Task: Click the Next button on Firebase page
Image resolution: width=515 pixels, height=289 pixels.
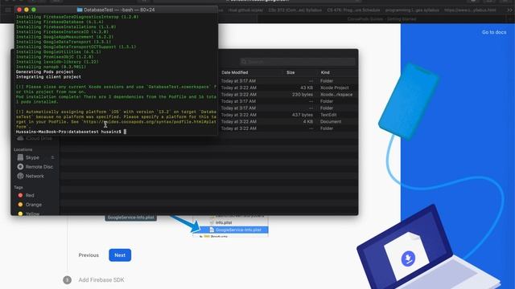Action: pos(120,255)
